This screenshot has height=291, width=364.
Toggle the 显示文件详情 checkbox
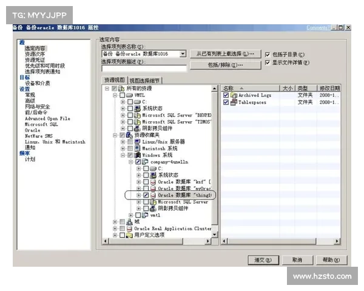(268, 62)
